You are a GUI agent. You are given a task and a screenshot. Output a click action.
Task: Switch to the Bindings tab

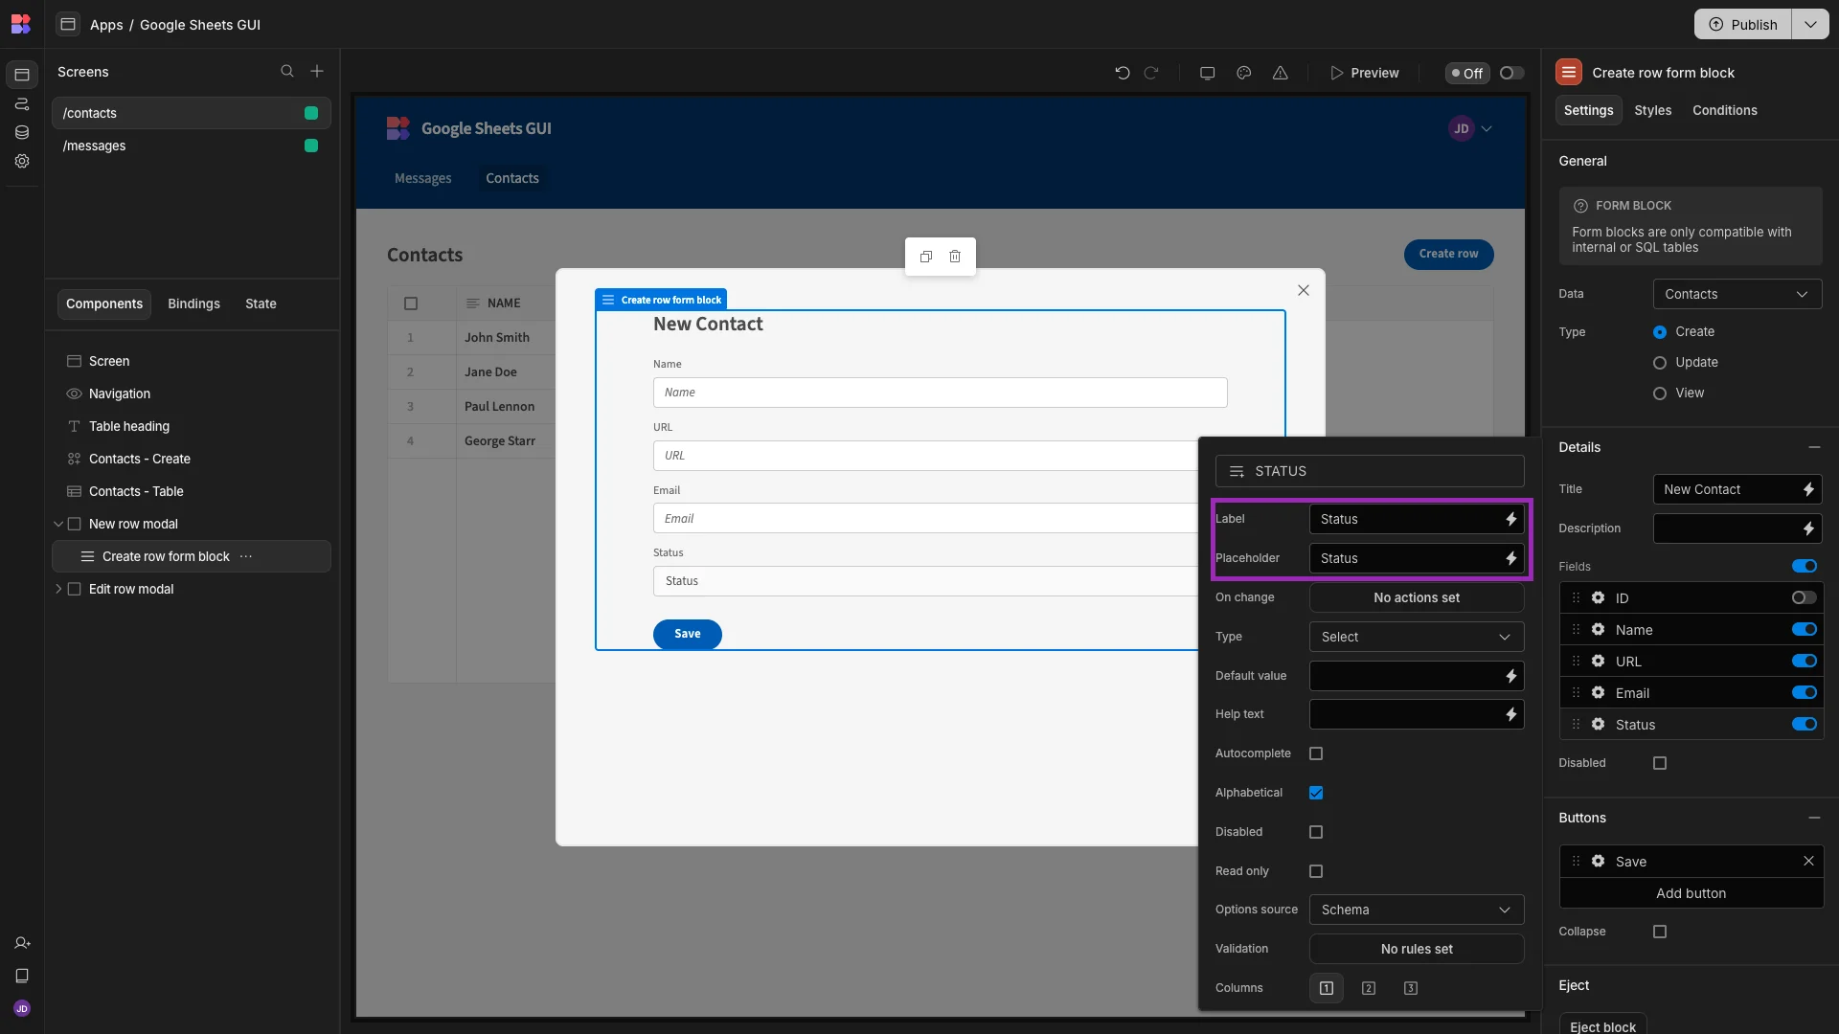[193, 303]
